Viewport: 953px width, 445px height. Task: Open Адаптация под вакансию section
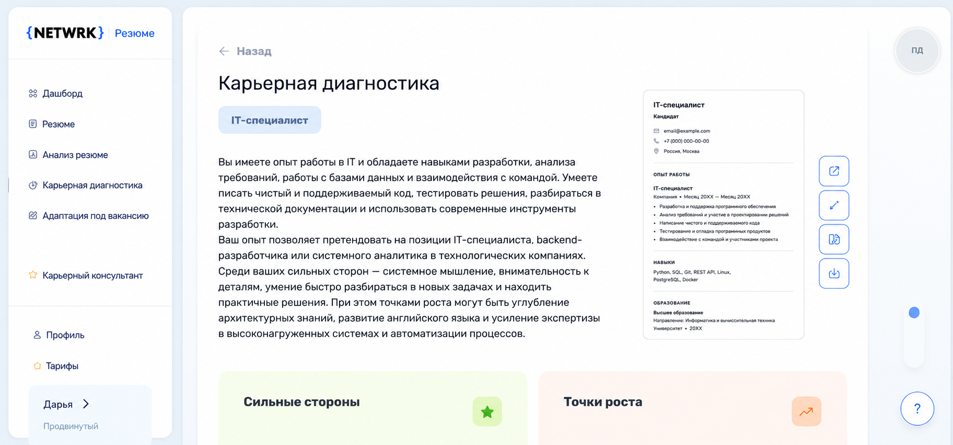click(96, 215)
